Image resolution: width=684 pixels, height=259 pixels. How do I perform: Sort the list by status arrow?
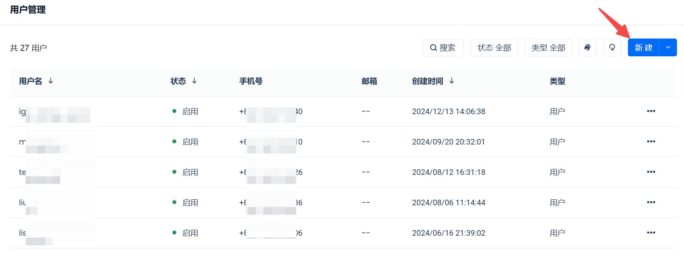194,81
